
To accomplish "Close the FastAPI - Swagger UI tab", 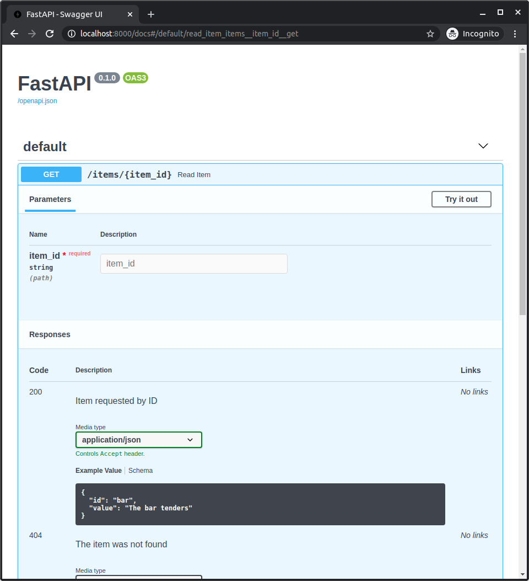I will click(128, 14).
